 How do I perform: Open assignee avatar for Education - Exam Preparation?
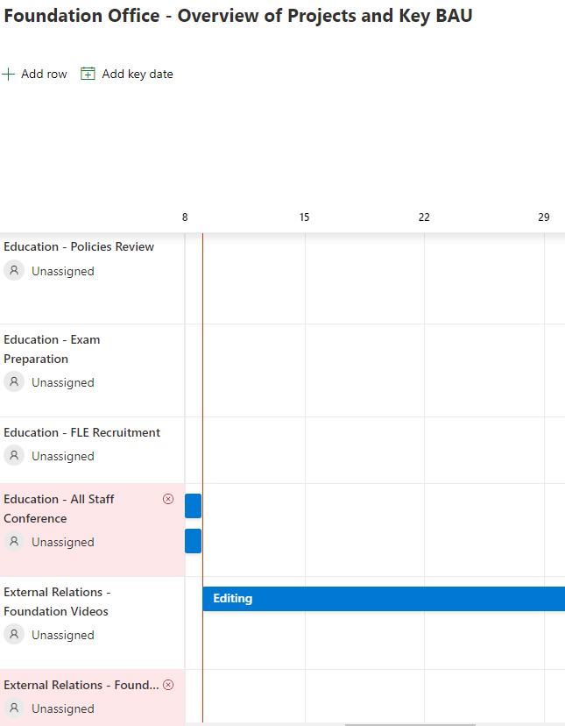(x=14, y=382)
